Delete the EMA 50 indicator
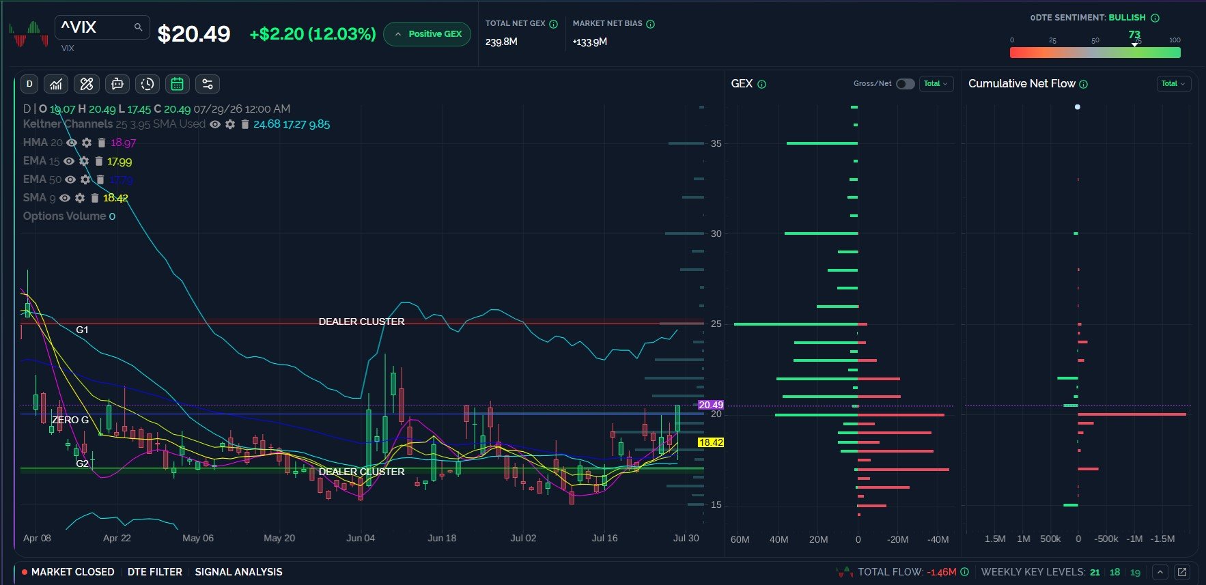The height and width of the screenshot is (585, 1206). click(x=100, y=180)
